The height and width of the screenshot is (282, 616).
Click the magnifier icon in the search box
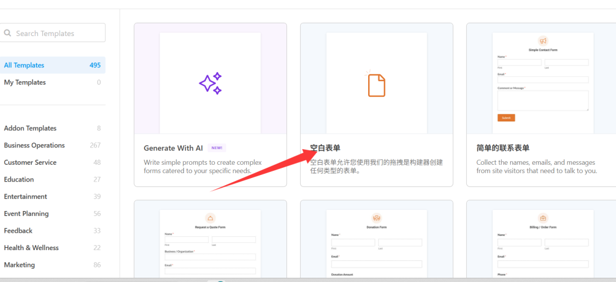pos(8,33)
